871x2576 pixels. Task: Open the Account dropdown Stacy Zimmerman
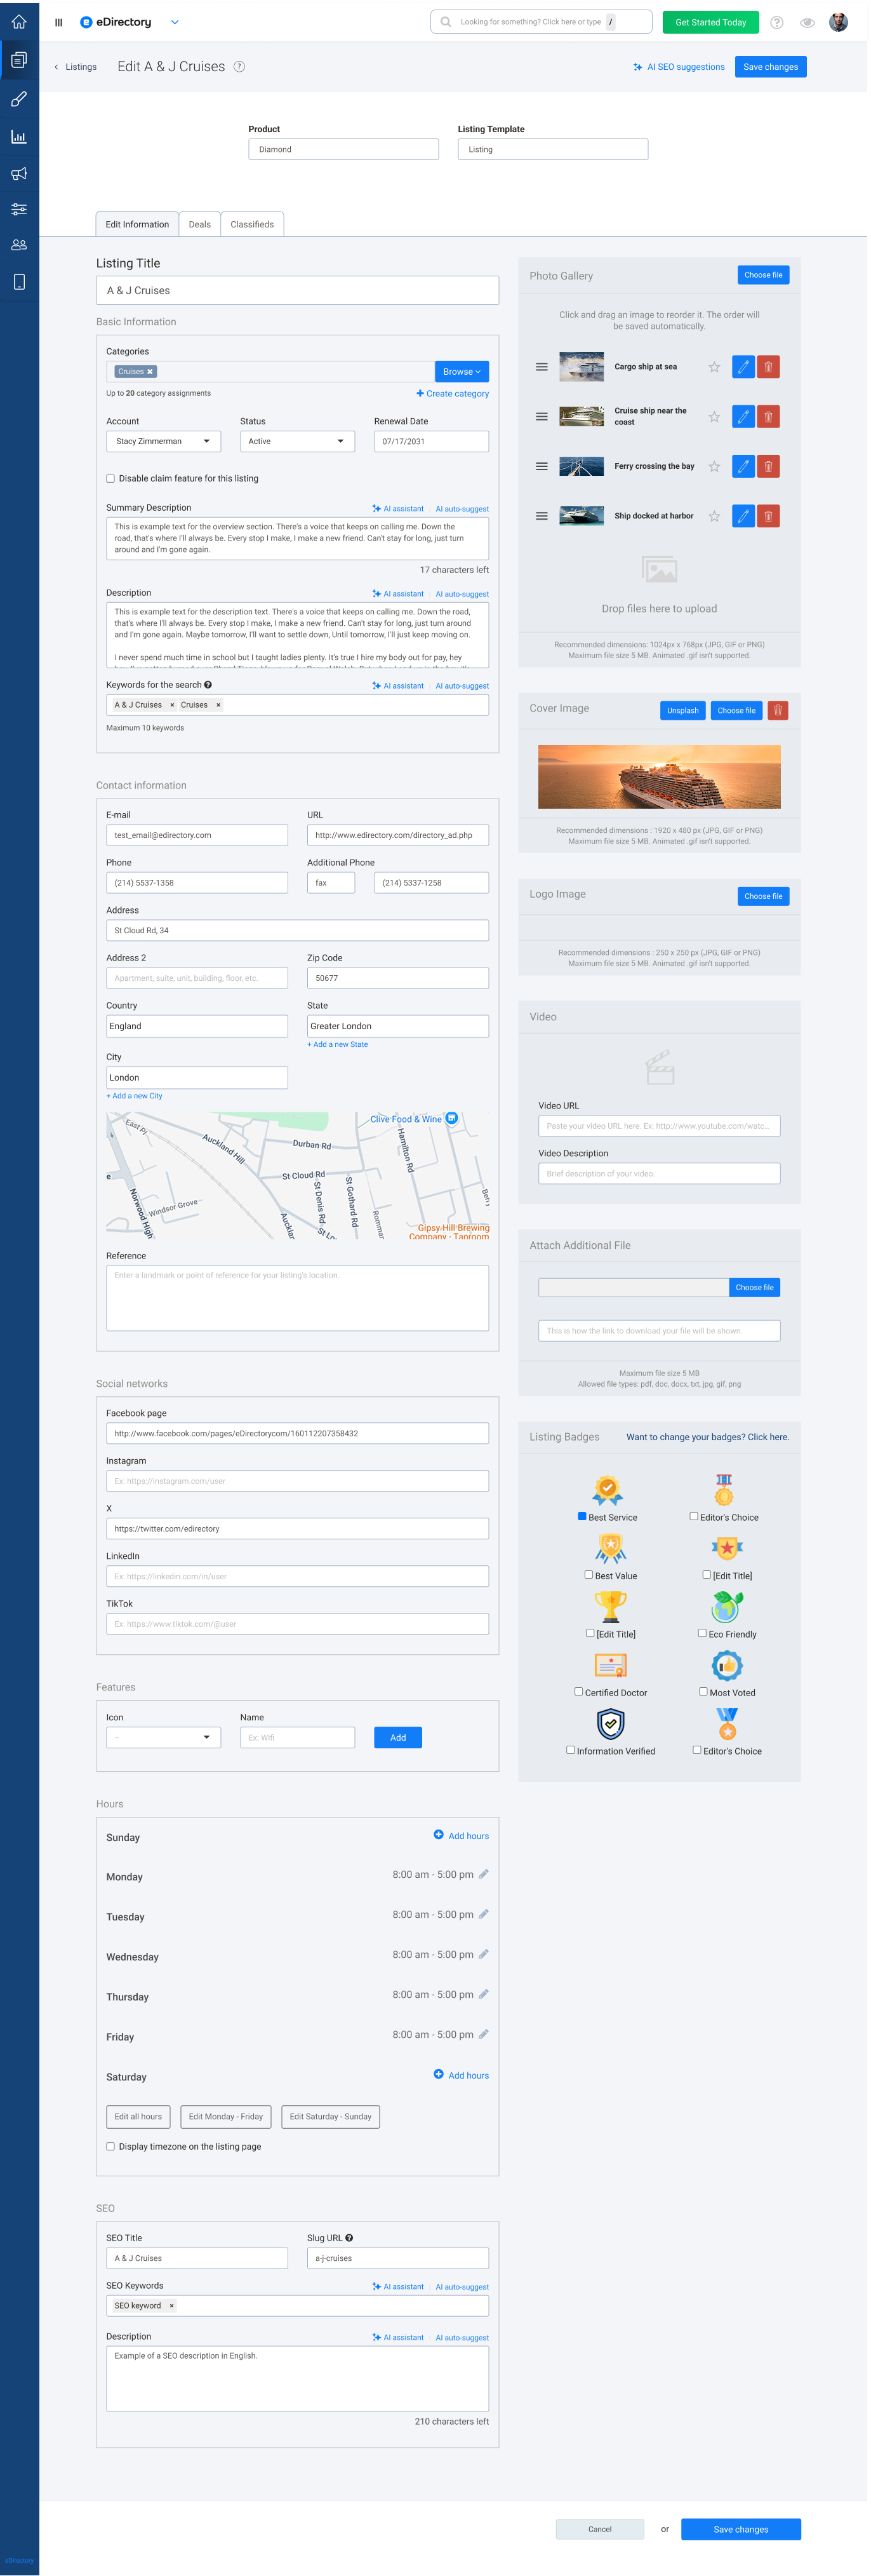164,441
